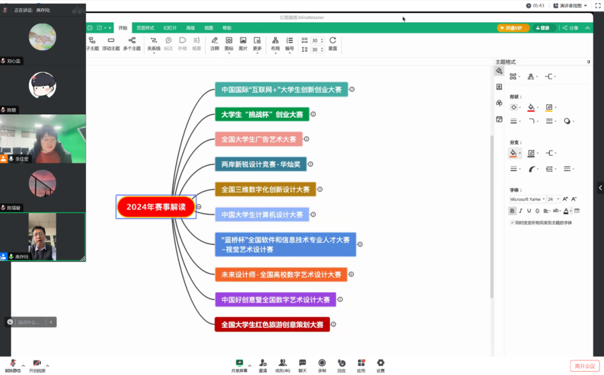Open the 聊天 chat icon
The image size is (604, 375).
303,366
